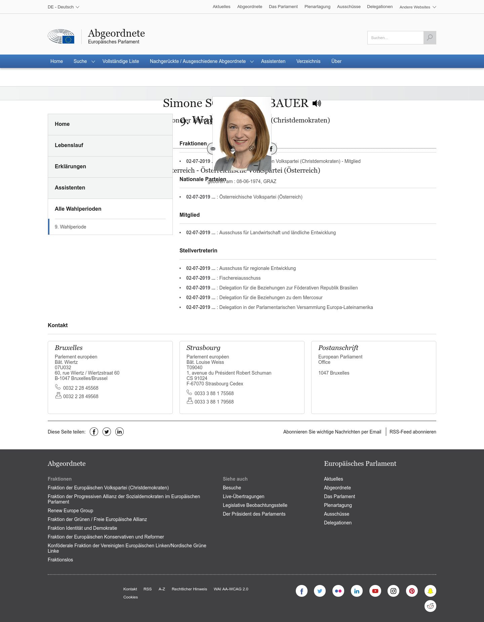Open Home in the blue navigation bar
484x622 pixels.
[56, 61]
